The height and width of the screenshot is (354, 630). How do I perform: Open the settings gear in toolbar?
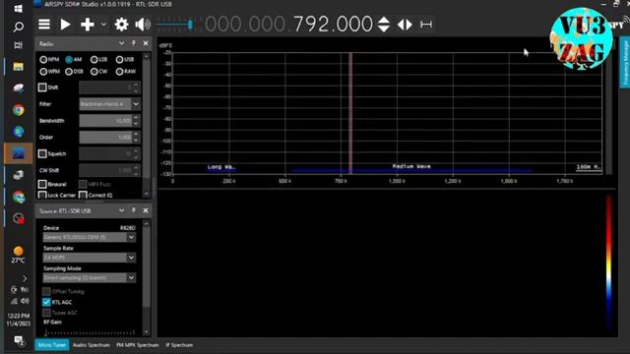coord(121,25)
